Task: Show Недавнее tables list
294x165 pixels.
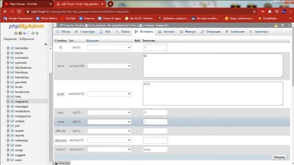Action: [10, 39]
